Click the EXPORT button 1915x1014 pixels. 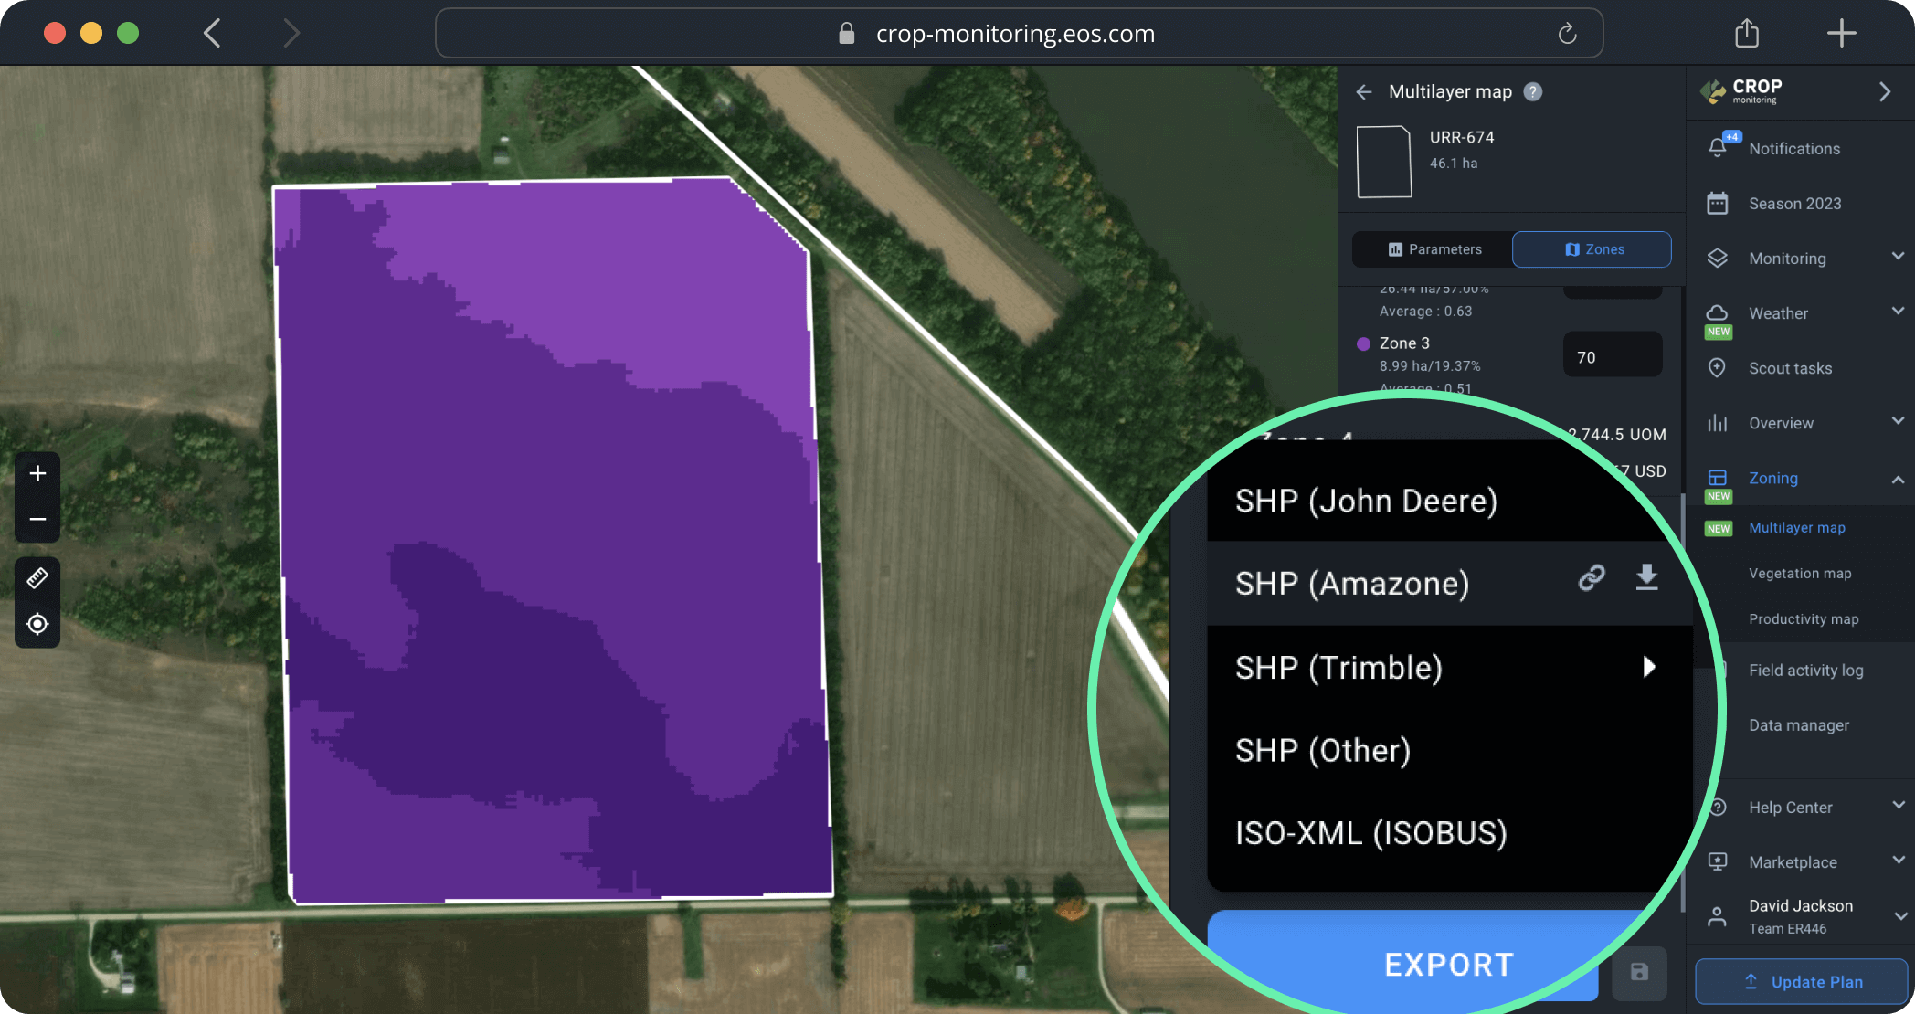1447,964
